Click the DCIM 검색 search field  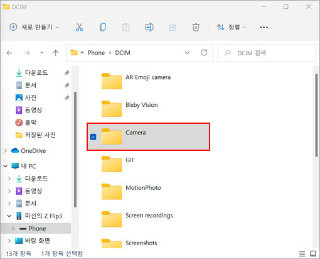click(267, 53)
